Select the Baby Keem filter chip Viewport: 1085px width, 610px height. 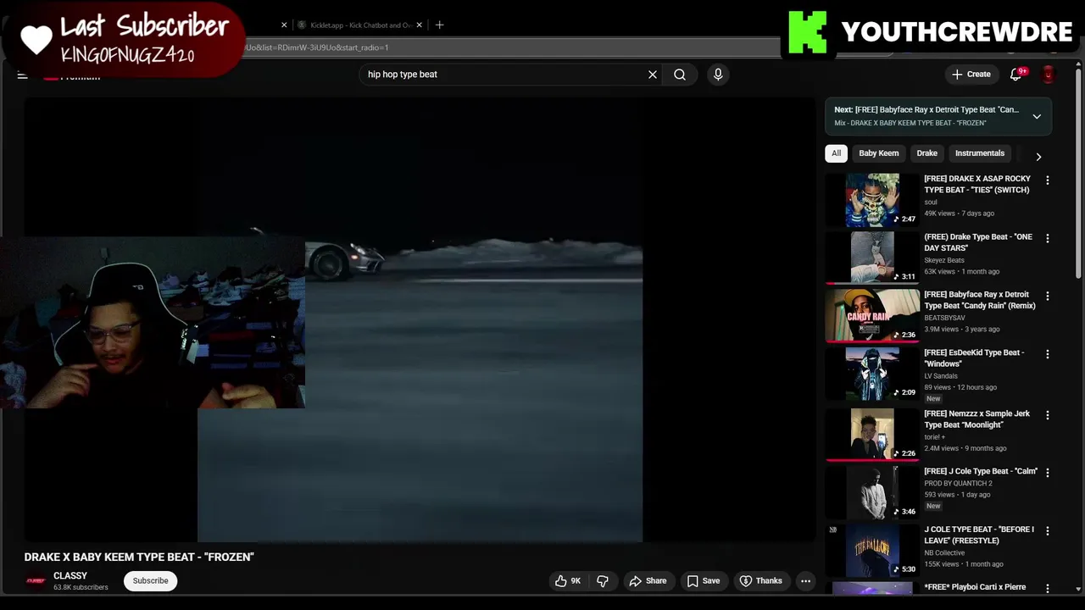878,153
